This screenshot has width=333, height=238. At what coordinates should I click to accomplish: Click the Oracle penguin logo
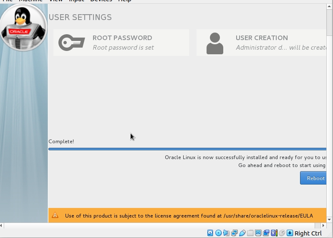23,27
